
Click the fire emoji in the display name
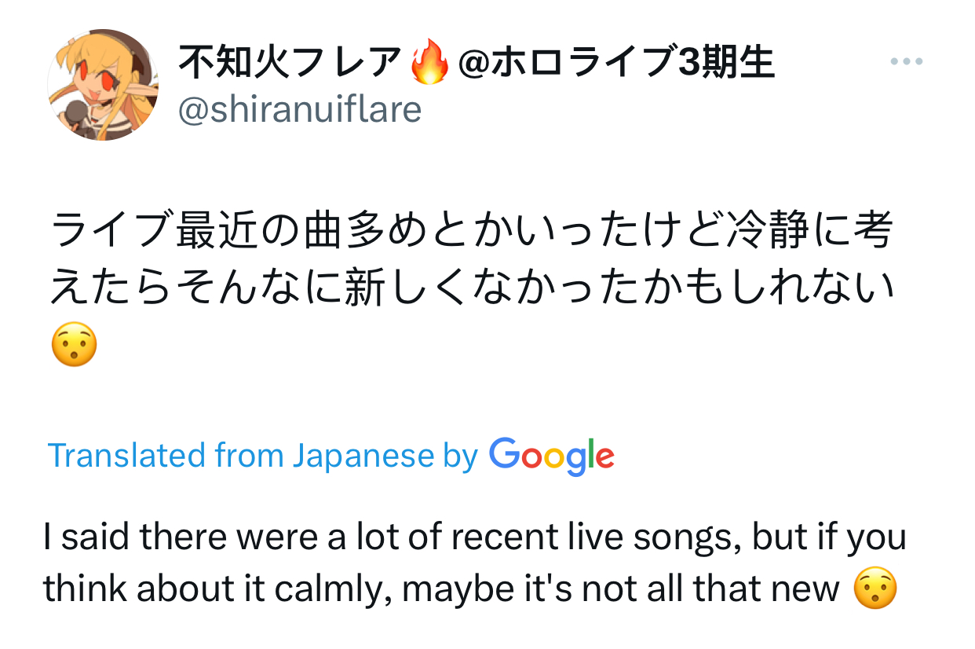[430, 64]
